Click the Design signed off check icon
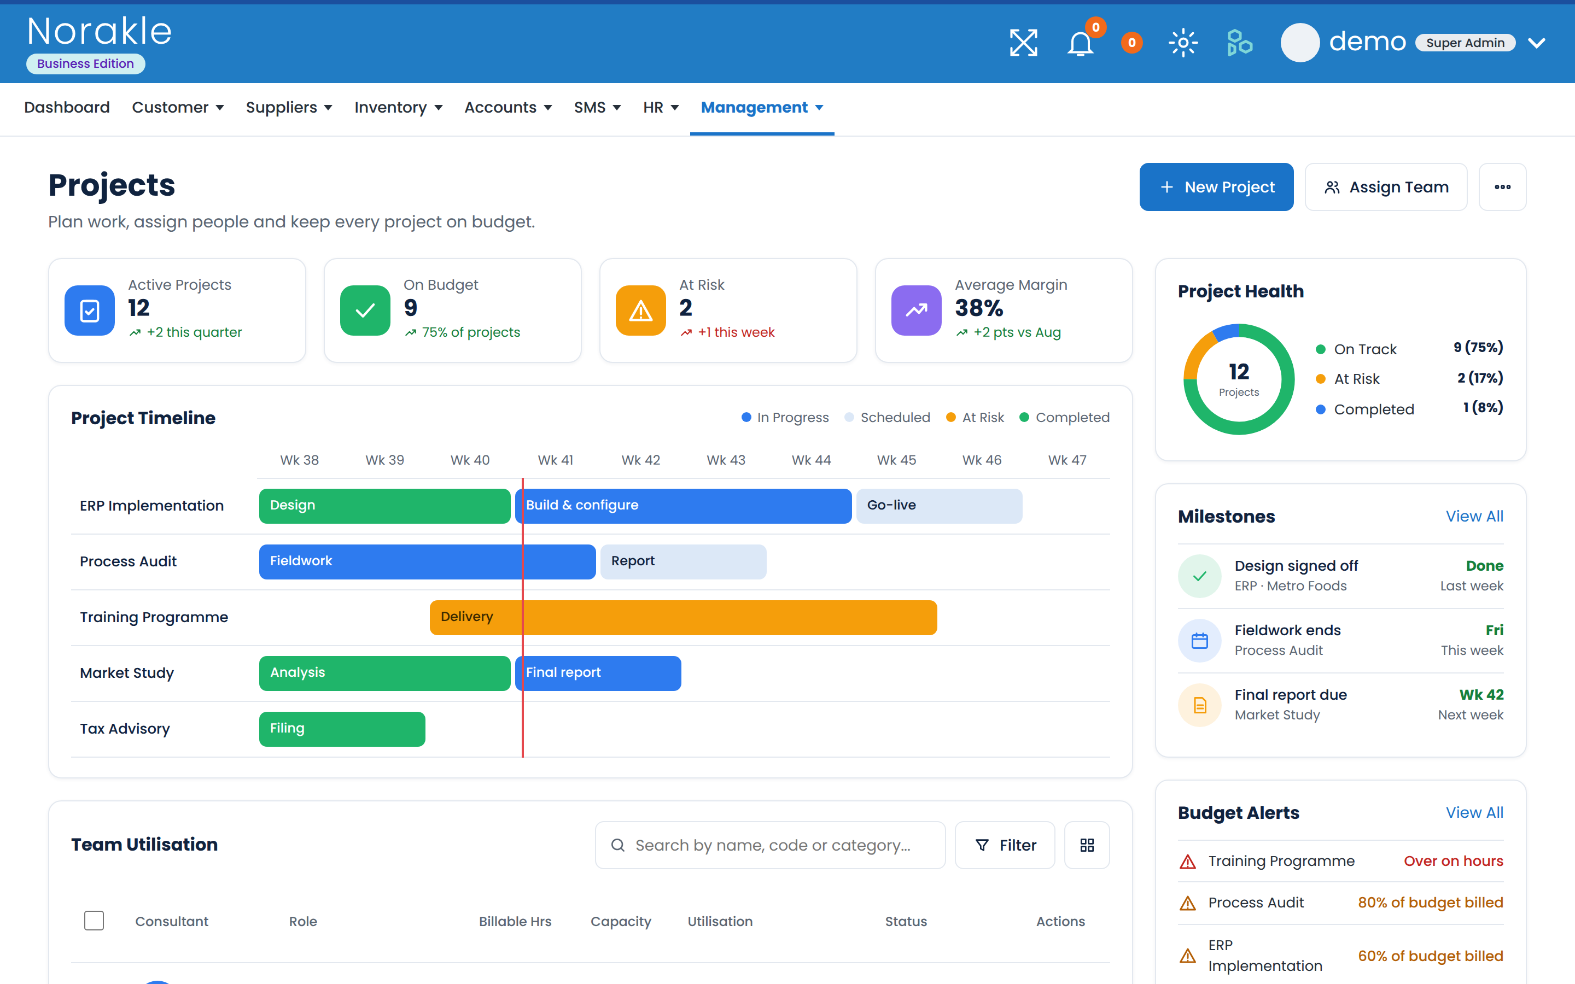This screenshot has height=984, width=1575. point(1199,576)
